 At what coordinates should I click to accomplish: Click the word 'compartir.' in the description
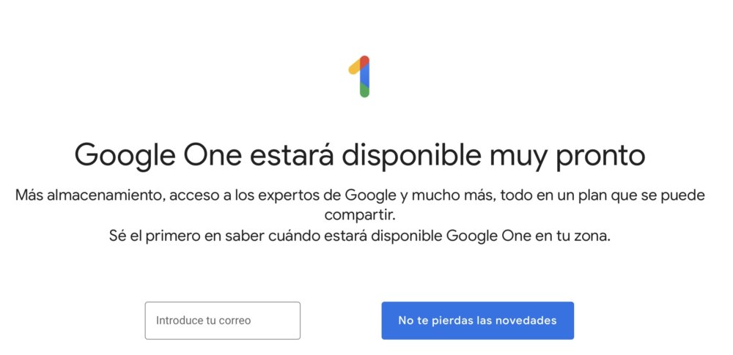click(360, 216)
